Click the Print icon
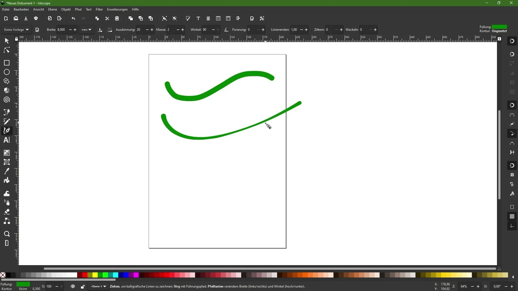Screen dimensions: 518x291 36,19
